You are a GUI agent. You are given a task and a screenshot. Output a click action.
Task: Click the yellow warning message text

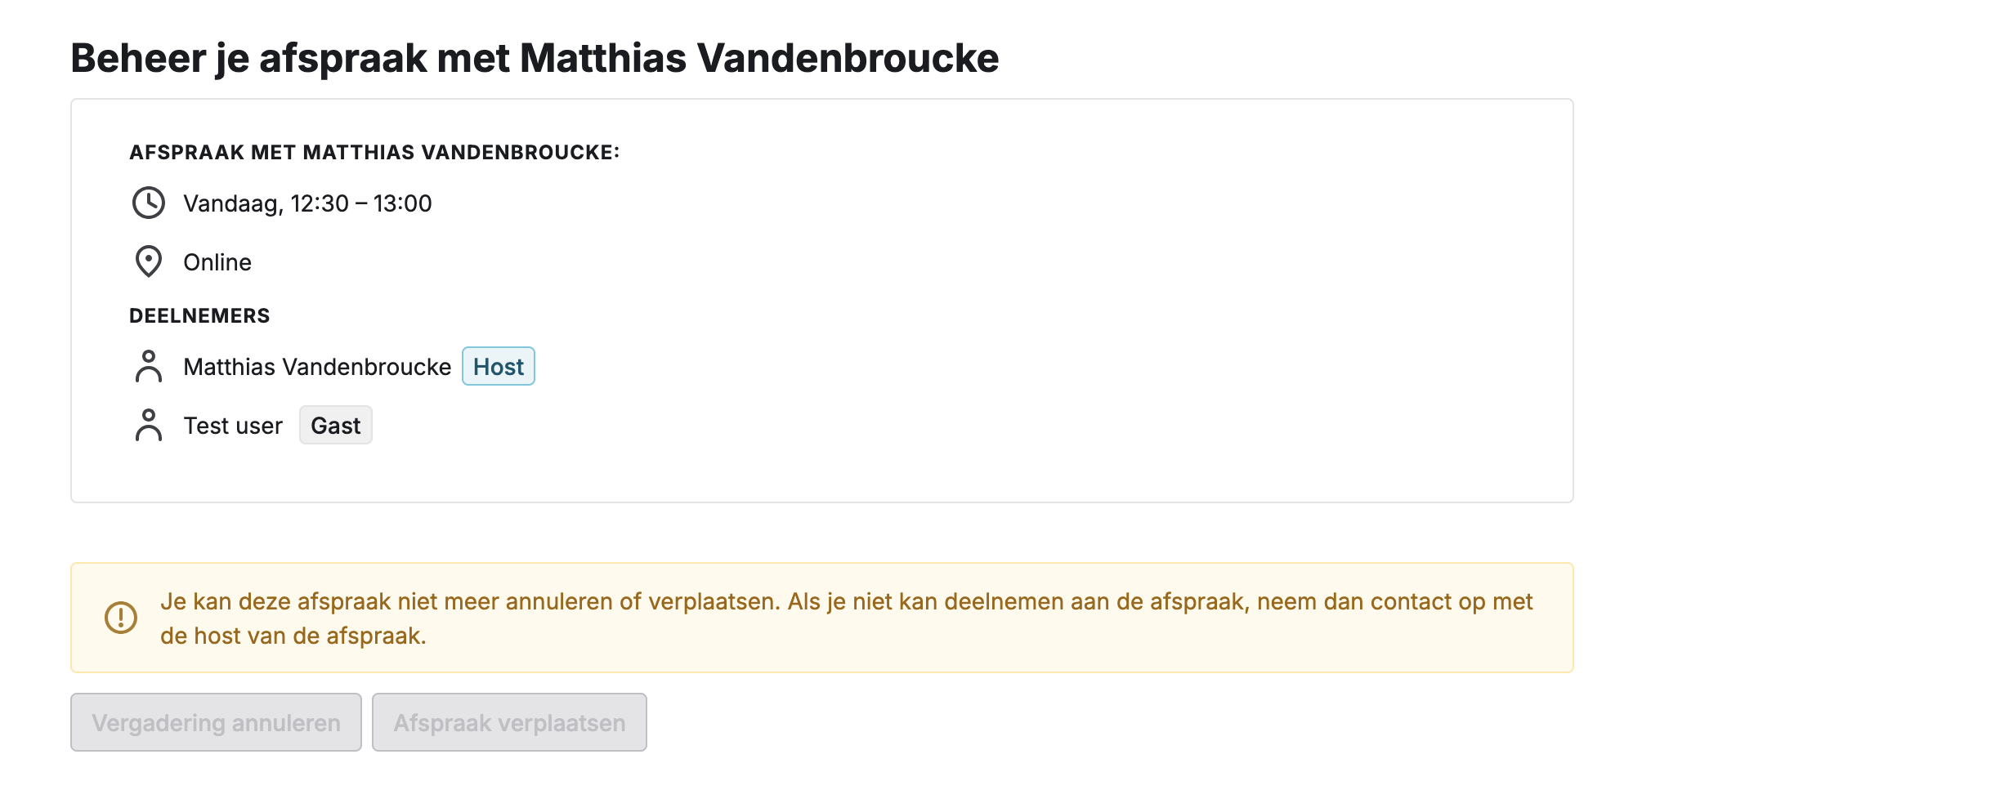[846, 618]
